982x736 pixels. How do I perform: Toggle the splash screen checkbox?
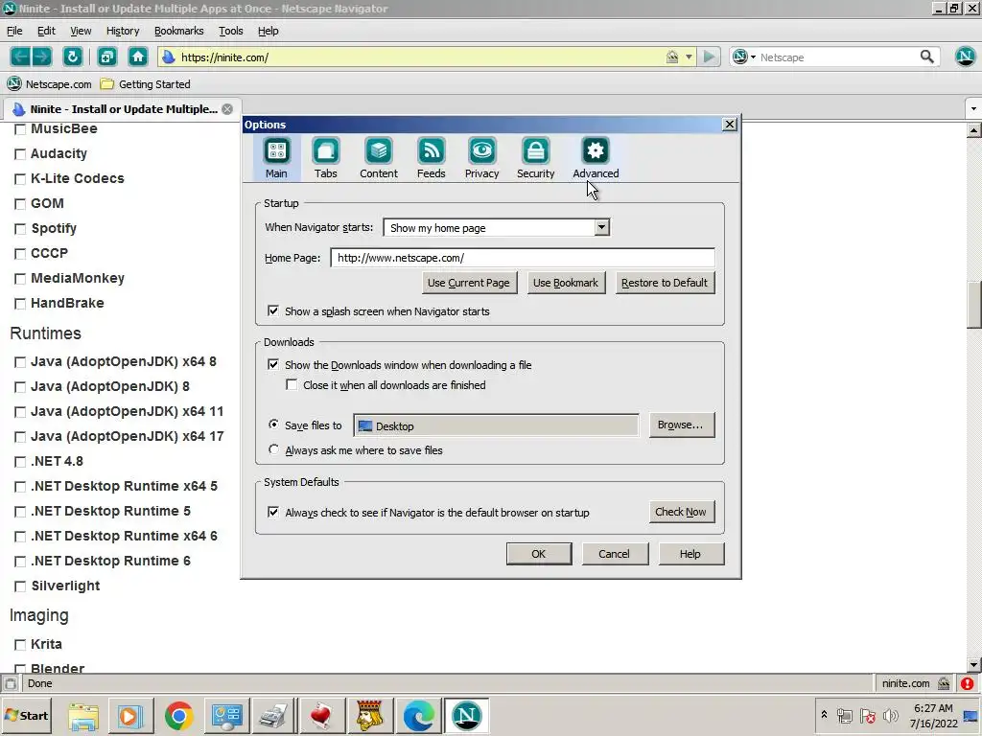tap(273, 311)
